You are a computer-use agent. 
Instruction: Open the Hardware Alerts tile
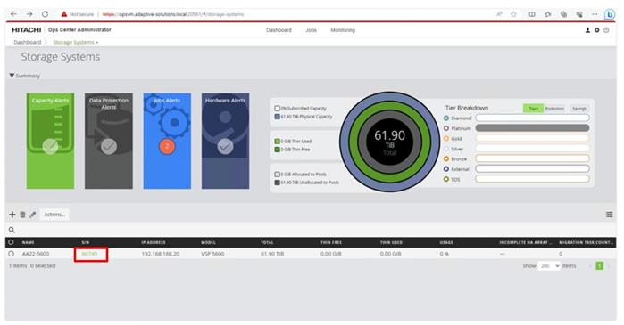point(225,141)
